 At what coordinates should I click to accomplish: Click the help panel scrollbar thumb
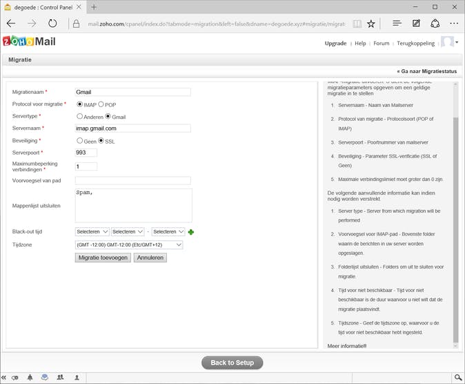[x=456, y=230]
